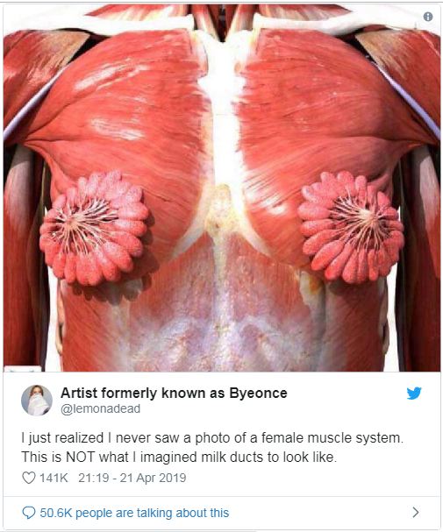Image resolution: width=443 pixels, height=532 pixels.
Task: Open Twitter via the blue bird logo
Action: 414,394
